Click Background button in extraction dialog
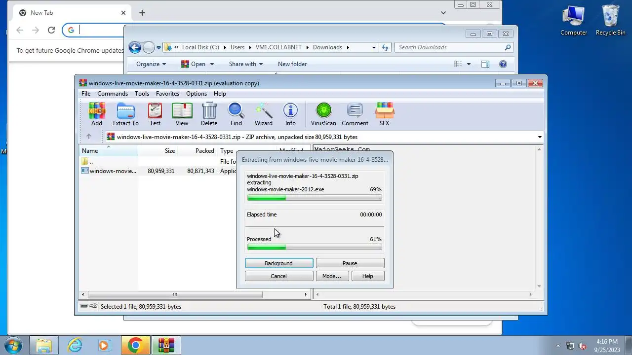 click(279, 263)
